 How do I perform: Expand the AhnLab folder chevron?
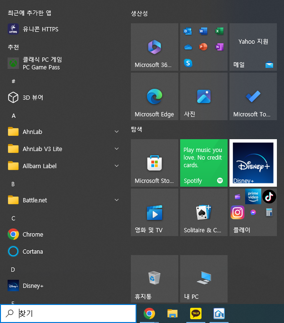pyautogui.click(x=117, y=132)
